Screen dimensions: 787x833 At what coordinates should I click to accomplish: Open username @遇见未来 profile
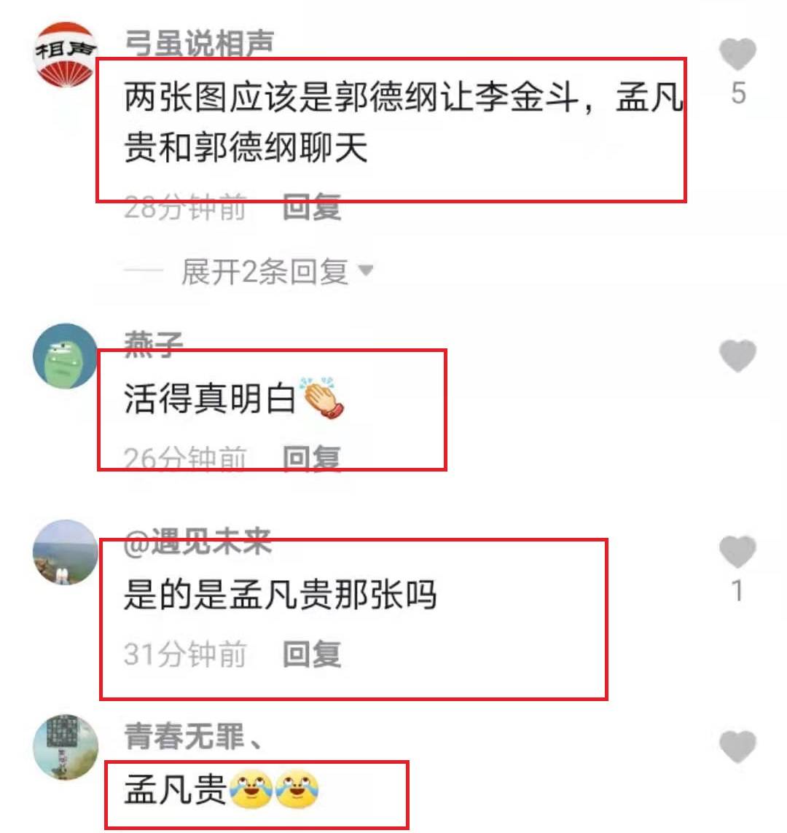click(197, 541)
